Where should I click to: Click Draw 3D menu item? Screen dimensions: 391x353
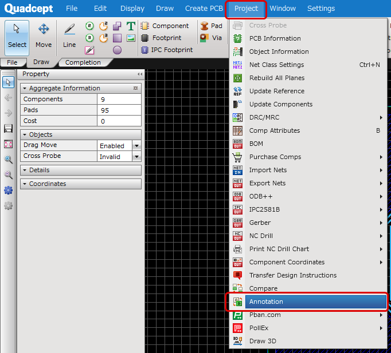click(x=308, y=341)
